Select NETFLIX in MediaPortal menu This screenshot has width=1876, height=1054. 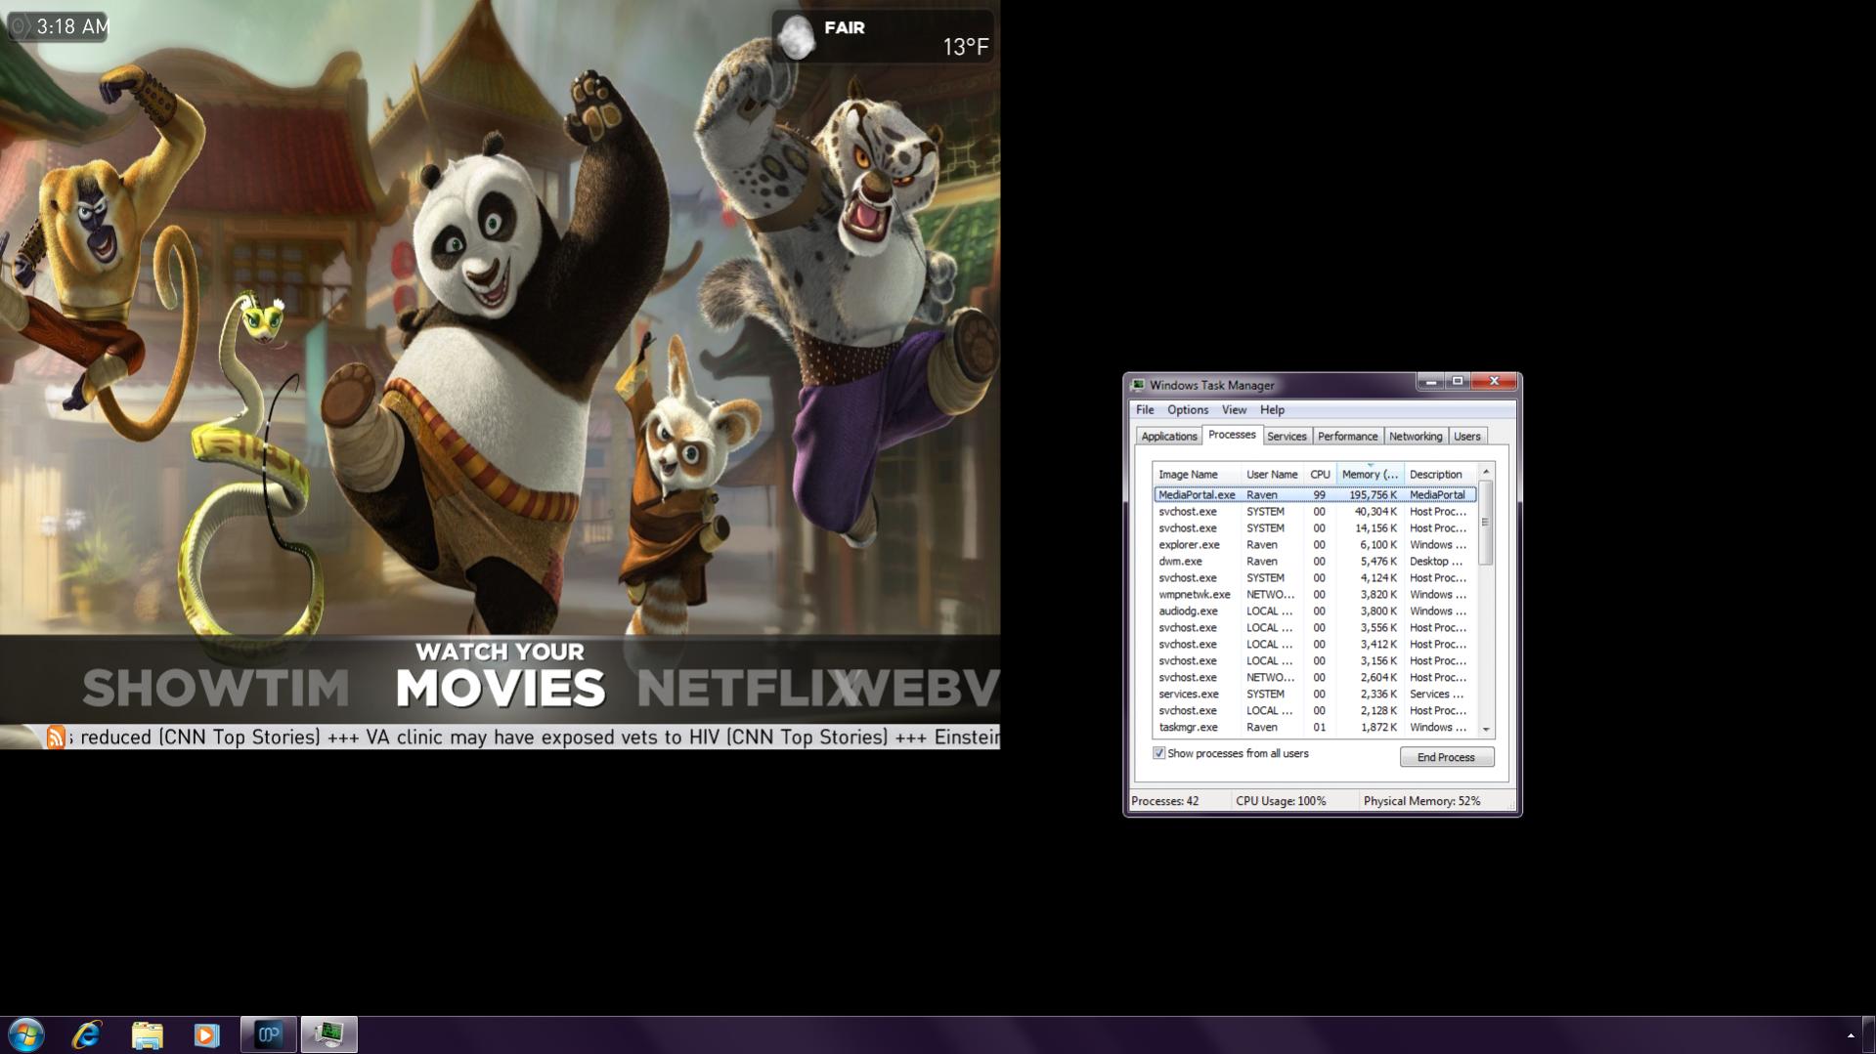749,688
